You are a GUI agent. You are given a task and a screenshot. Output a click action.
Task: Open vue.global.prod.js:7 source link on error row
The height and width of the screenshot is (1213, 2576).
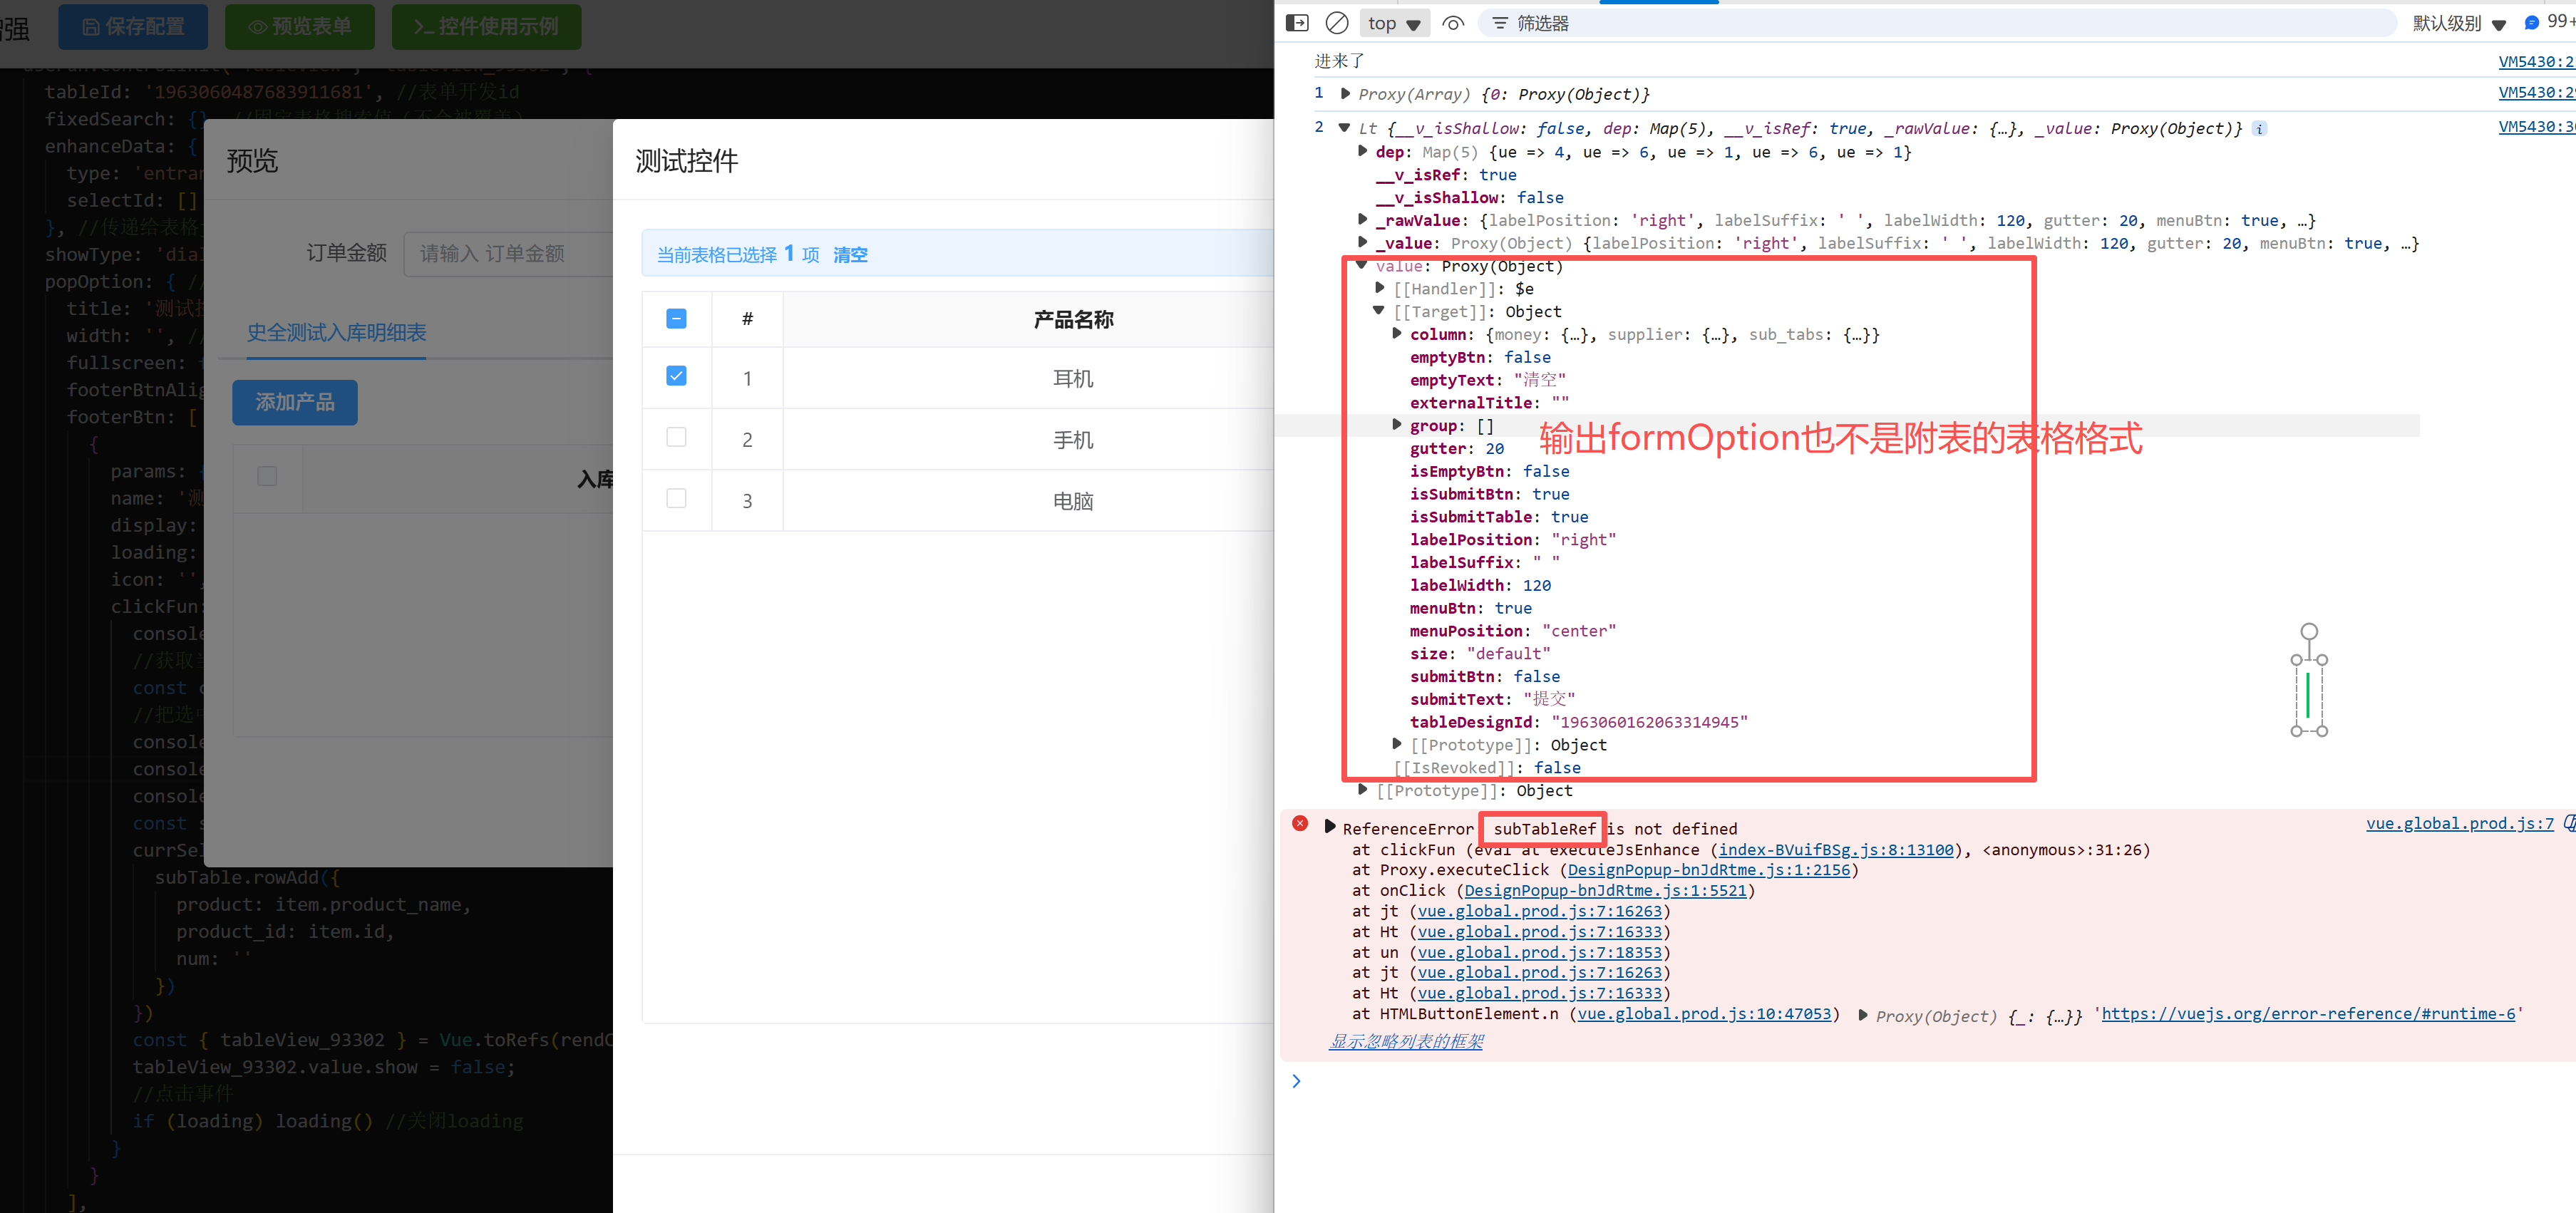coord(2459,823)
